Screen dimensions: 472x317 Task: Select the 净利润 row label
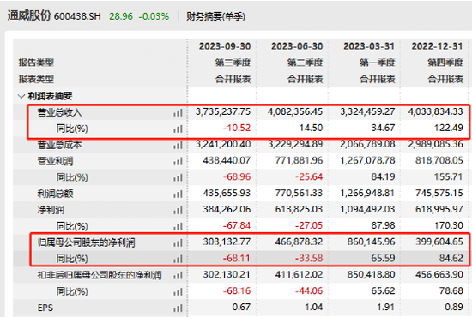pos(51,210)
